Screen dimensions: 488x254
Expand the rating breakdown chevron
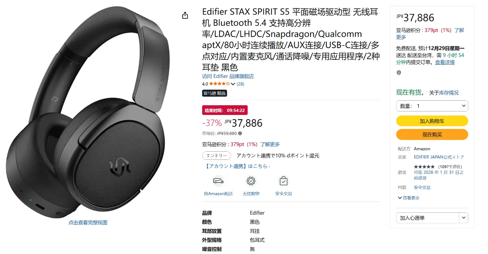click(233, 84)
